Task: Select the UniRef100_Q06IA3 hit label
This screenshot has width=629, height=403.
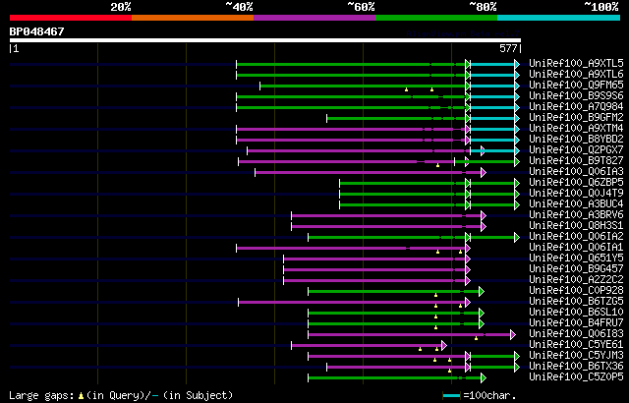Action: (576, 172)
